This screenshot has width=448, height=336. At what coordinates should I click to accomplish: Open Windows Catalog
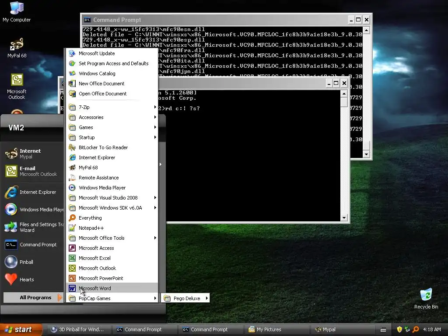(x=112, y=73)
